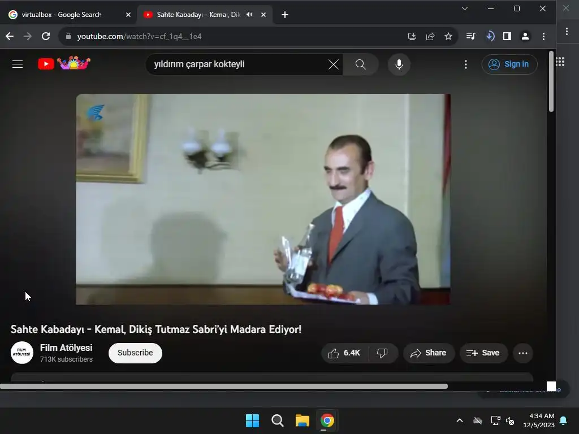Sign in to YouTube

click(509, 64)
